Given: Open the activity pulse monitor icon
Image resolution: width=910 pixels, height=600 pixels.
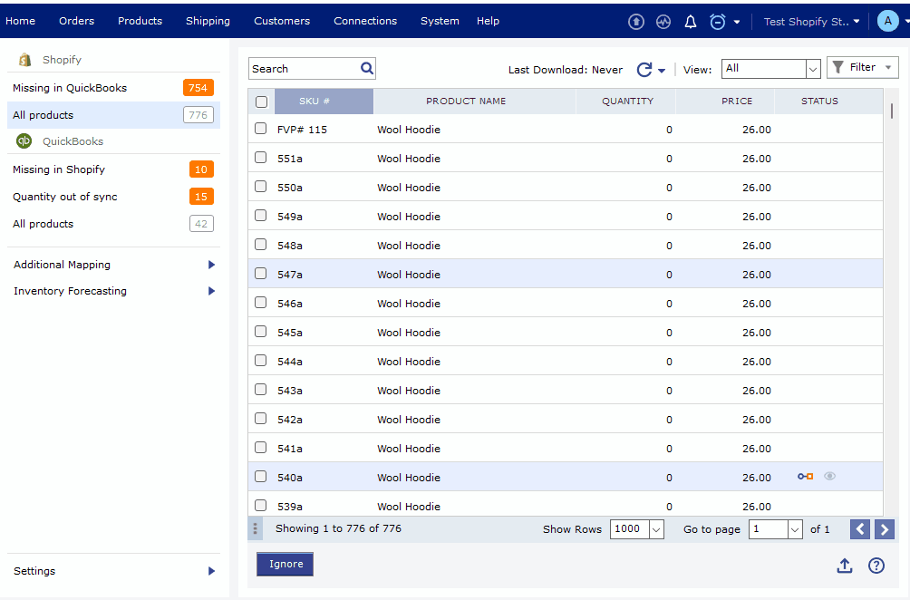Looking at the screenshot, I should click(663, 22).
